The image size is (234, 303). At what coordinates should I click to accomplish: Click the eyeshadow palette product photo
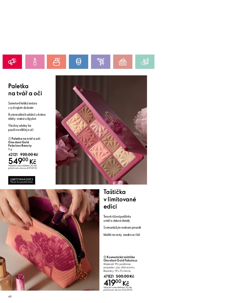(x=101, y=130)
